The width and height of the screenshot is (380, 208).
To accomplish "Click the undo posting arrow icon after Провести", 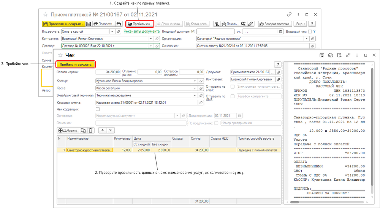I will coord(119,24).
